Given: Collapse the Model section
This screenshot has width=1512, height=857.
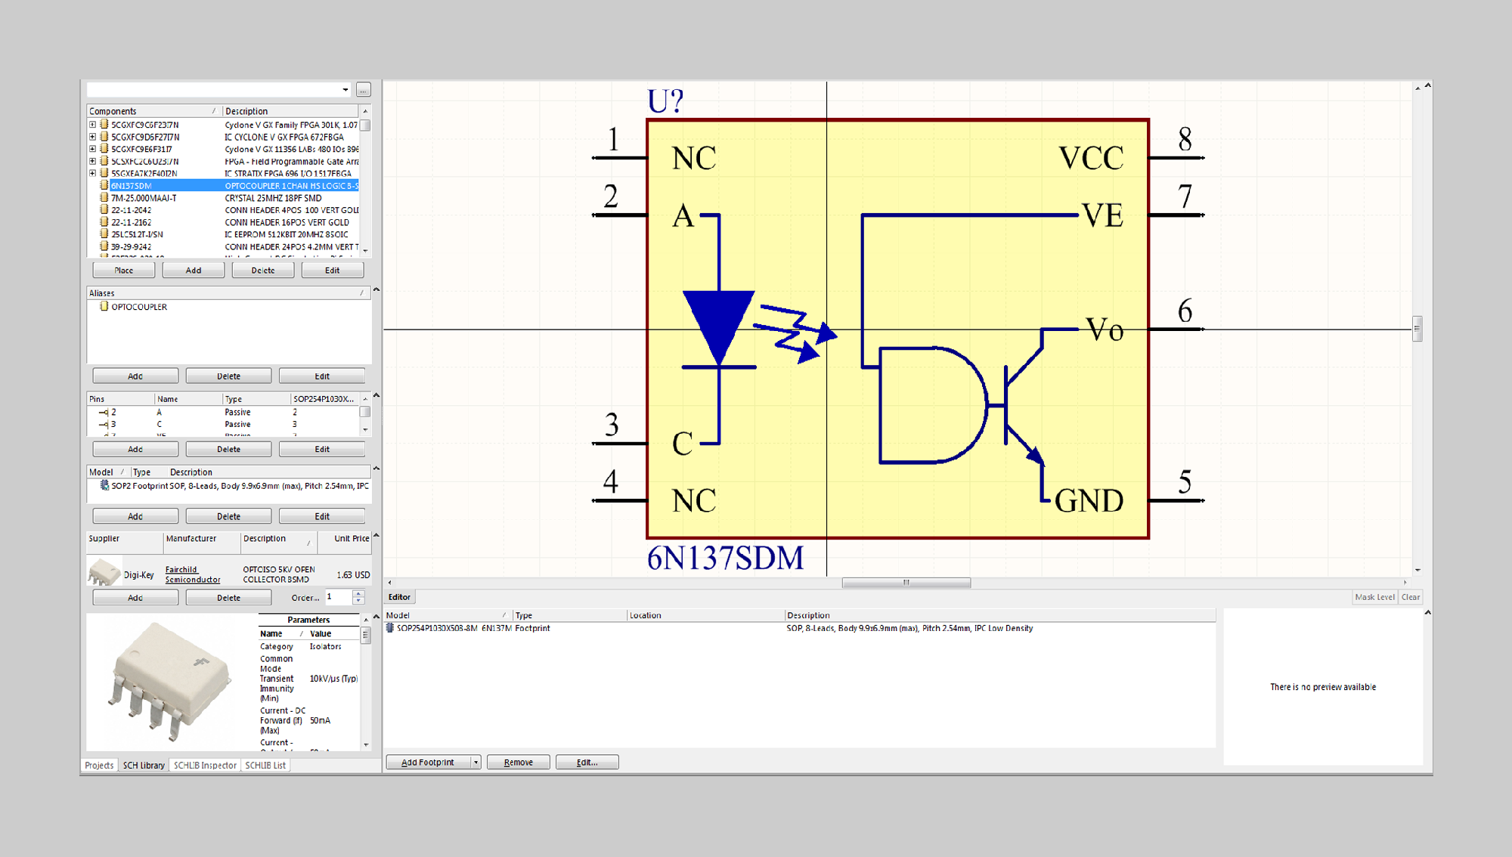Looking at the screenshot, I should pos(376,469).
